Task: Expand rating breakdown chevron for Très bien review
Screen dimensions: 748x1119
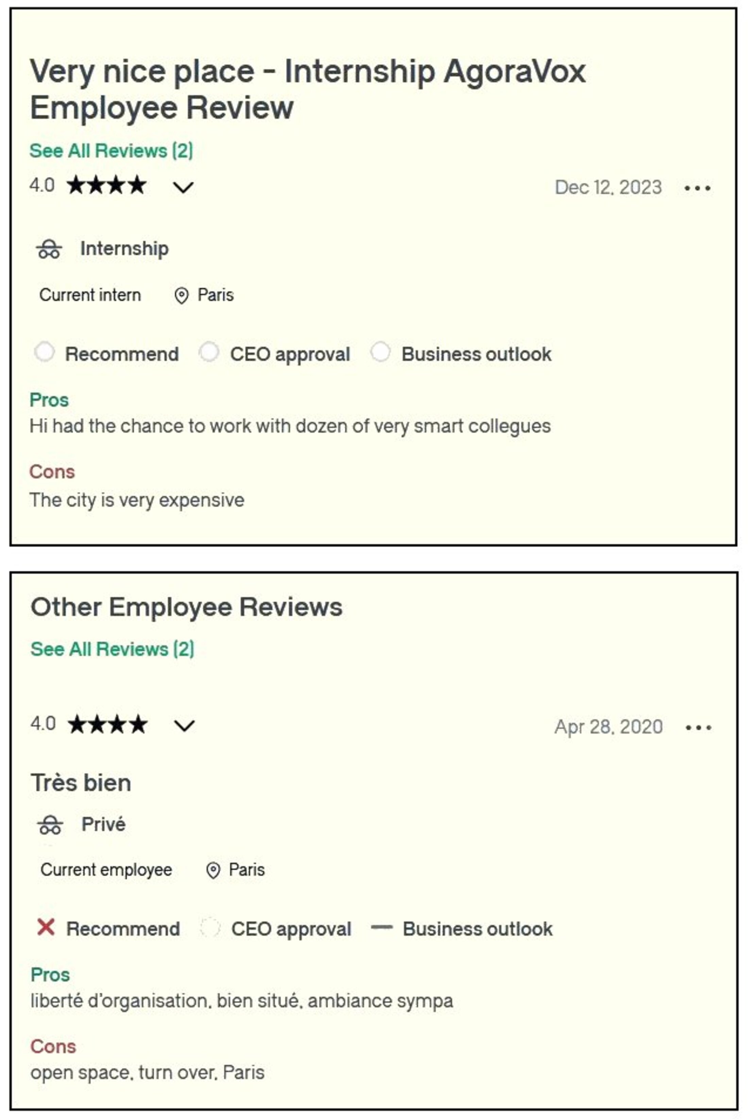Action: pos(184,726)
